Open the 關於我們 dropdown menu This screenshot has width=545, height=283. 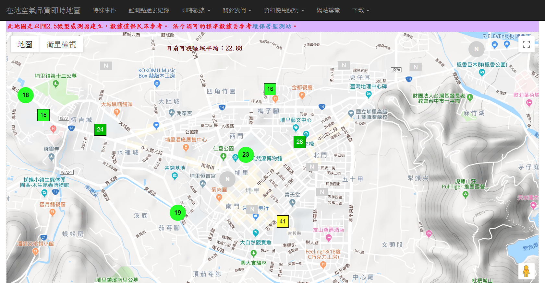tap(237, 10)
